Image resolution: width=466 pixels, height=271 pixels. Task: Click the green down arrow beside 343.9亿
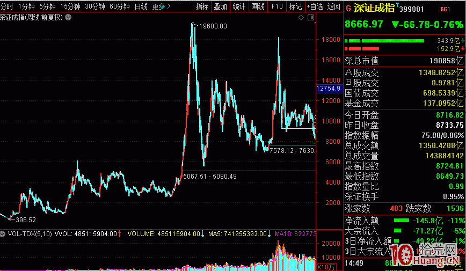pos(463,40)
